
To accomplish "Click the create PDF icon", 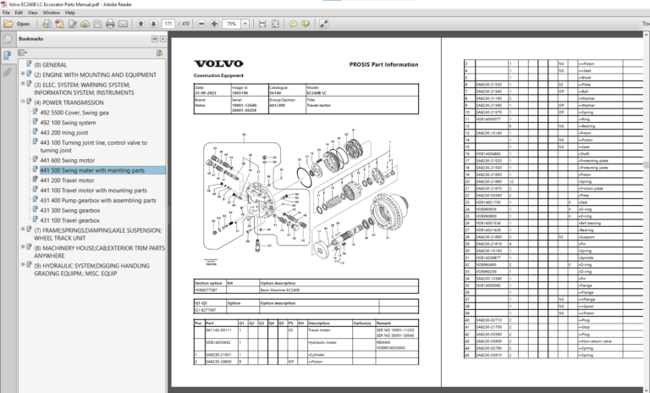I will point(59,24).
